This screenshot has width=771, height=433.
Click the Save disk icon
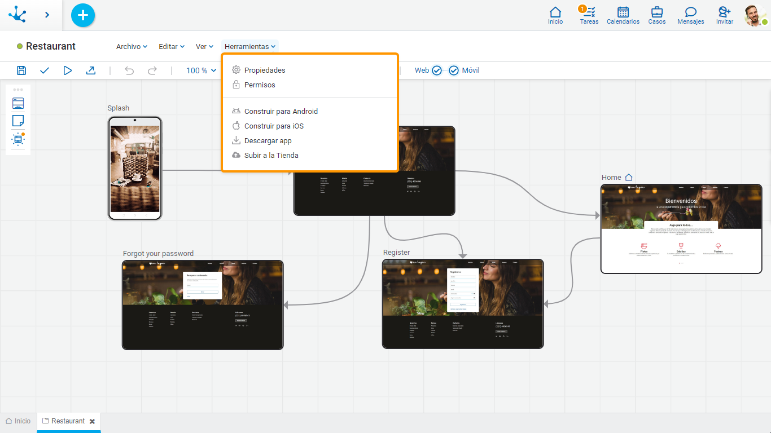coord(21,70)
